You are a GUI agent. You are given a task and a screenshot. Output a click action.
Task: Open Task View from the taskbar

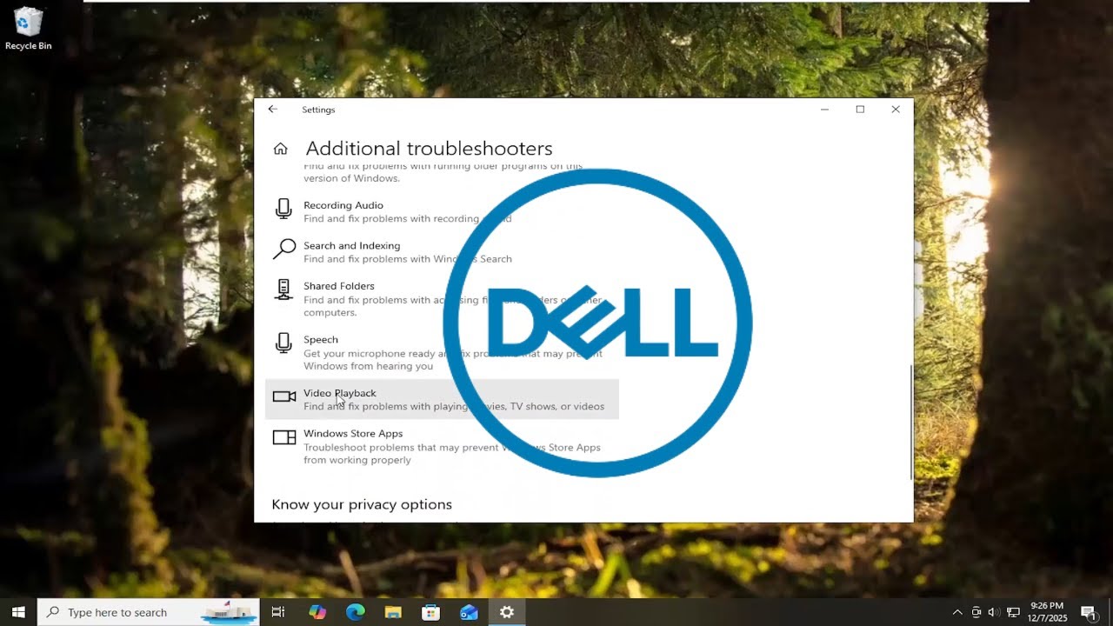click(x=278, y=612)
